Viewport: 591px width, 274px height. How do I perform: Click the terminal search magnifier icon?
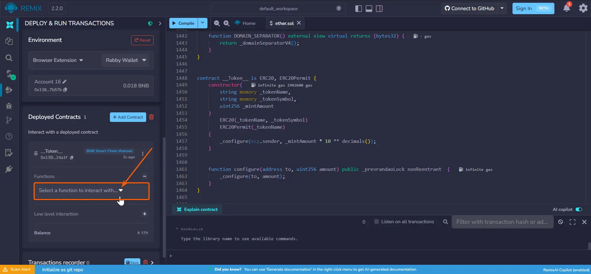[x=445, y=222]
